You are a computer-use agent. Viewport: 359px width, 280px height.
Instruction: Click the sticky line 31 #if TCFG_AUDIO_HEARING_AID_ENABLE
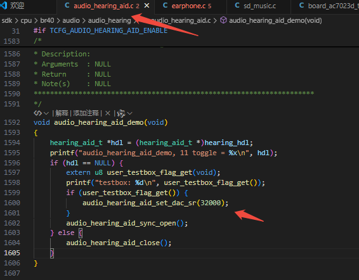point(100,30)
